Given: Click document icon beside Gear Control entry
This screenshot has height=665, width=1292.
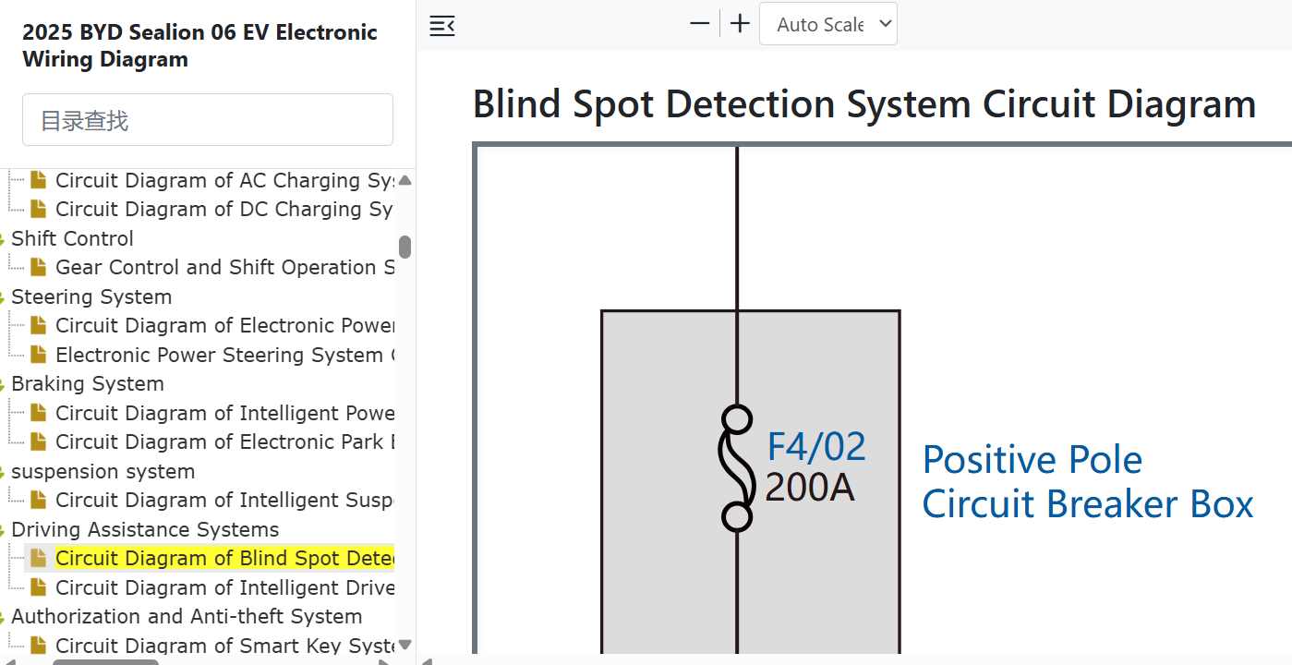Looking at the screenshot, I should click(x=38, y=267).
